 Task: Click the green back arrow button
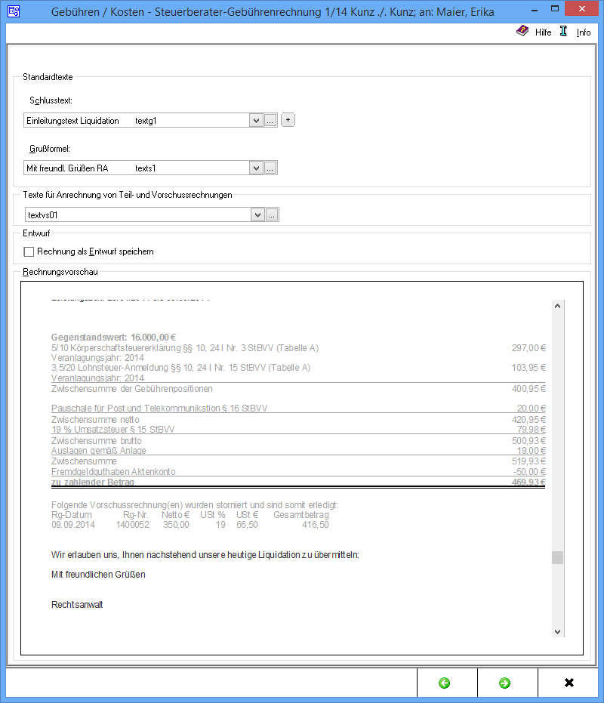[445, 683]
